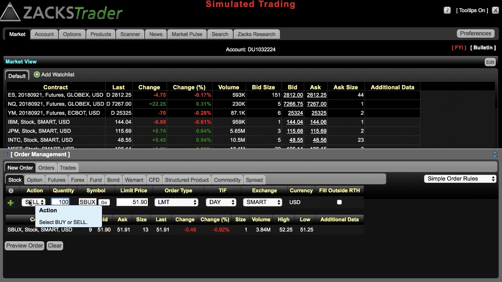Click the Preferences button
This screenshot has height=282, width=502.
tap(476, 33)
